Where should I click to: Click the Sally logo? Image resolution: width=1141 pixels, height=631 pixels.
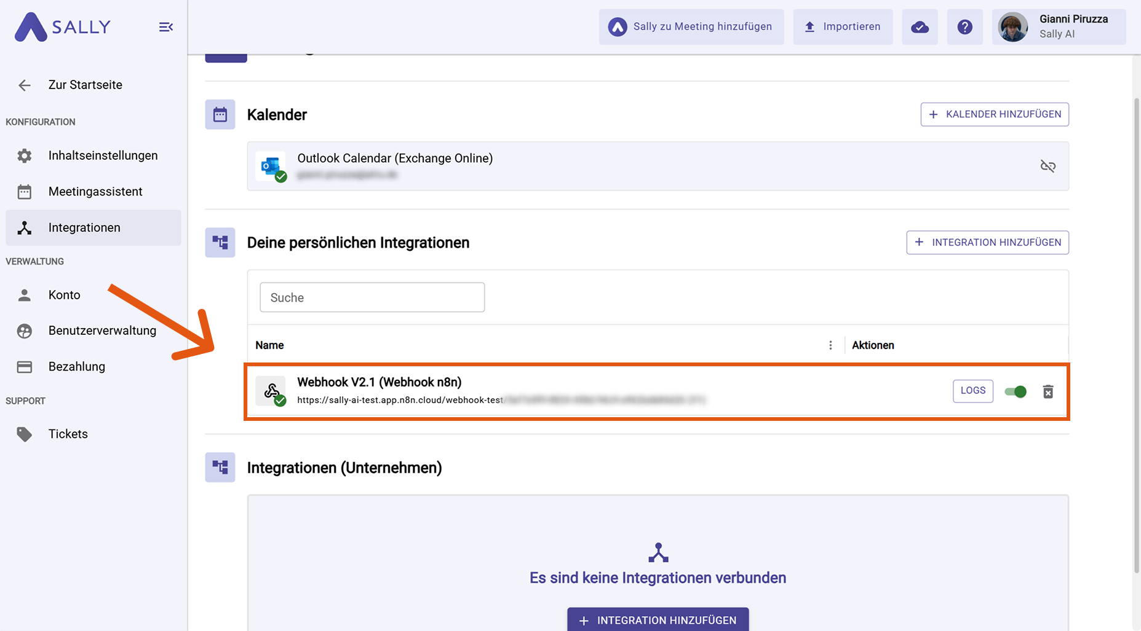[63, 27]
